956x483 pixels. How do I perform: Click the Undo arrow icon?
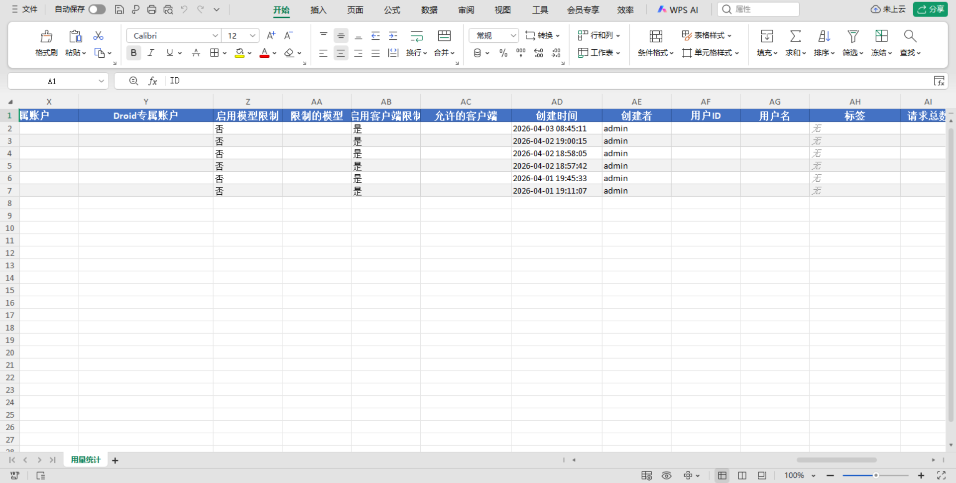coord(184,9)
